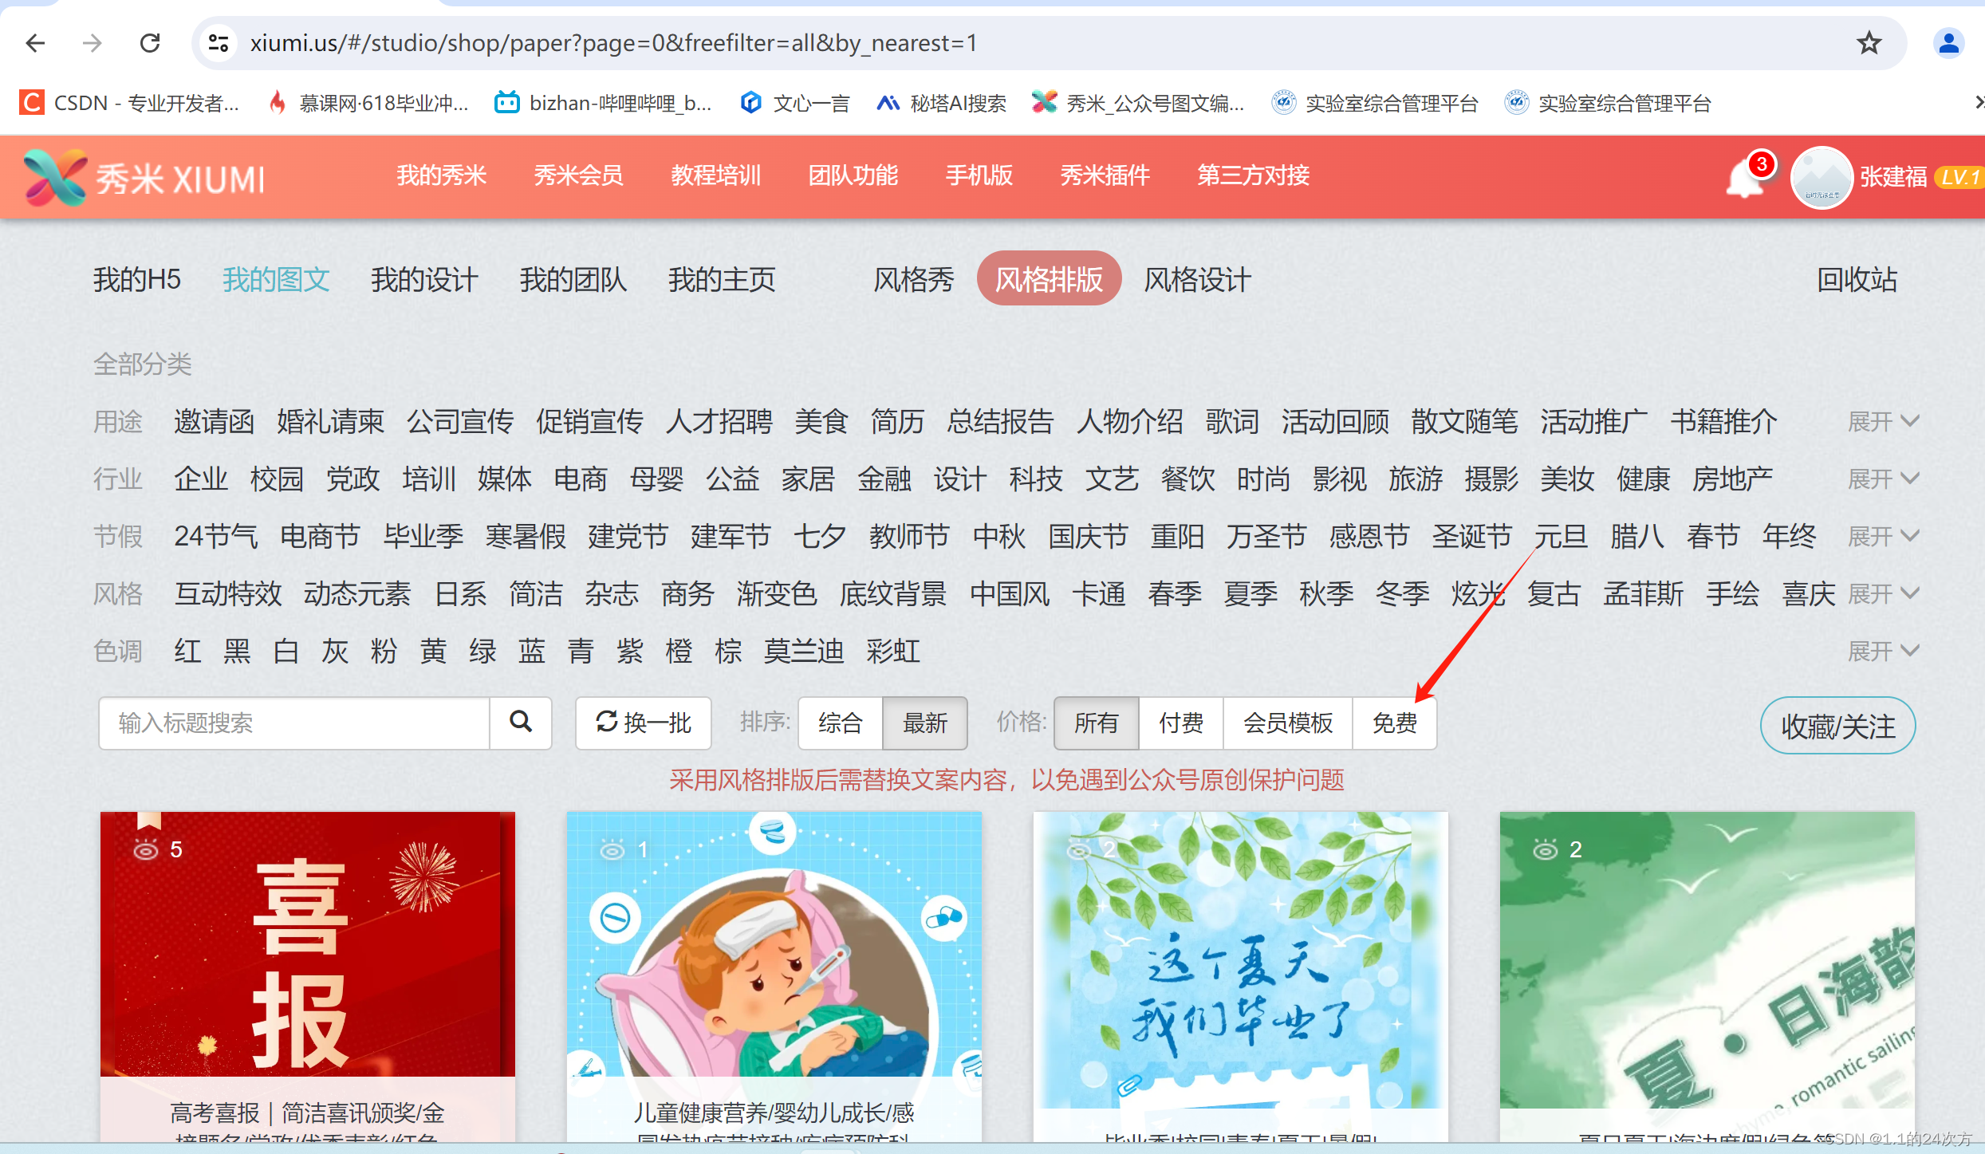Image resolution: width=1985 pixels, height=1154 pixels.
Task: Choose the 莫兰迪 color tone
Action: (x=803, y=651)
